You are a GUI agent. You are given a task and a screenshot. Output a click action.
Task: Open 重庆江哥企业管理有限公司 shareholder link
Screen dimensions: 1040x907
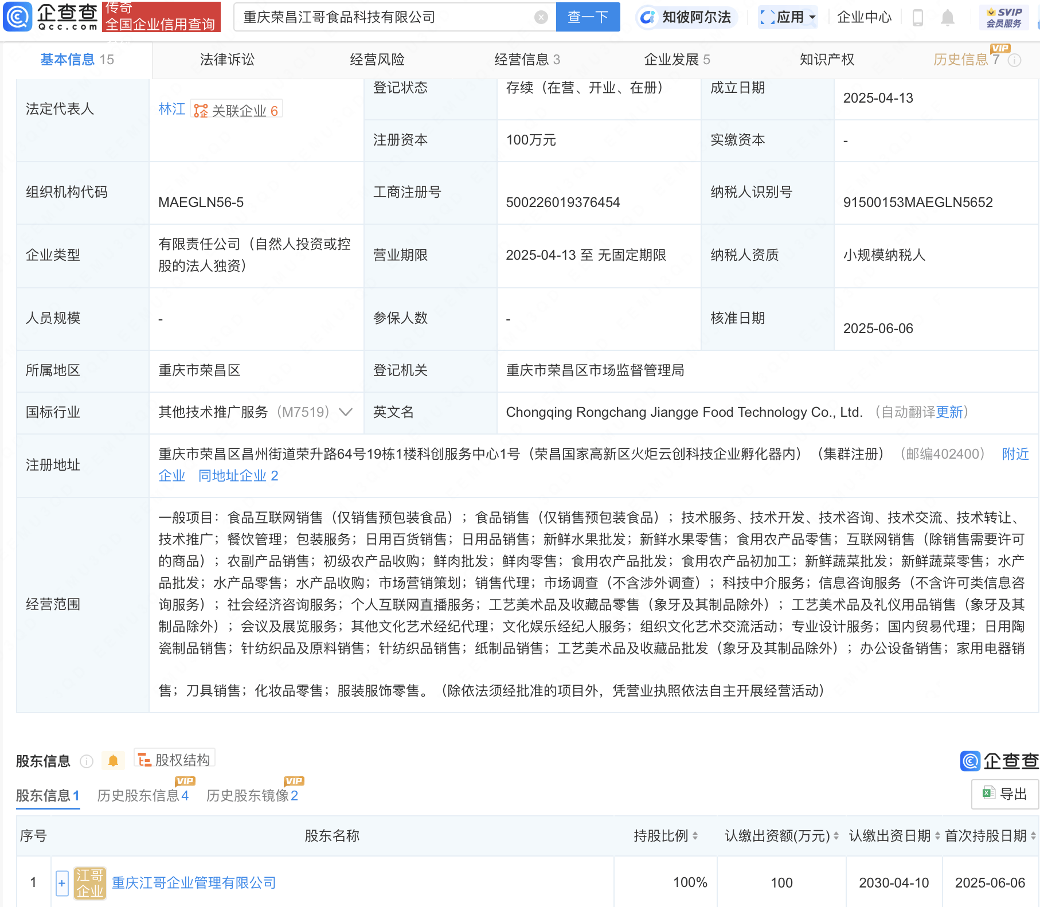(x=194, y=883)
